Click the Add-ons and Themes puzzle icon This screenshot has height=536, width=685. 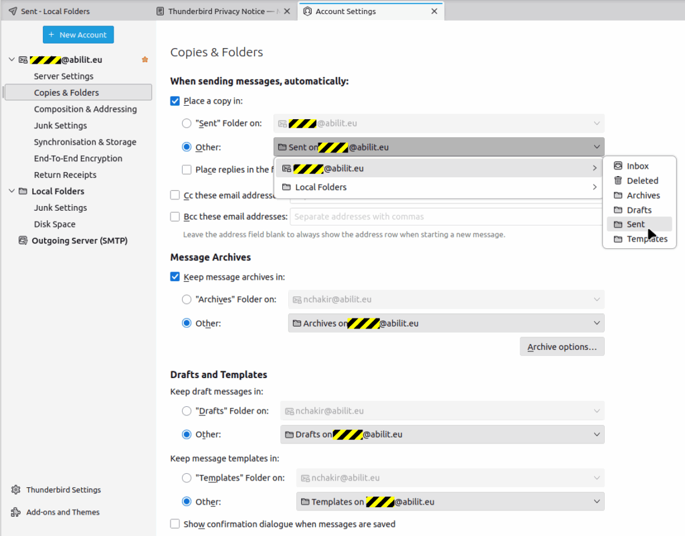(x=16, y=513)
